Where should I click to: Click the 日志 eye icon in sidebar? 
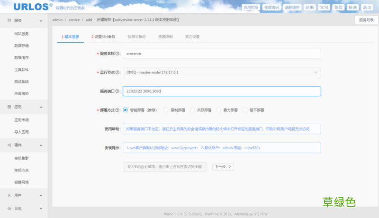pos(9,209)
